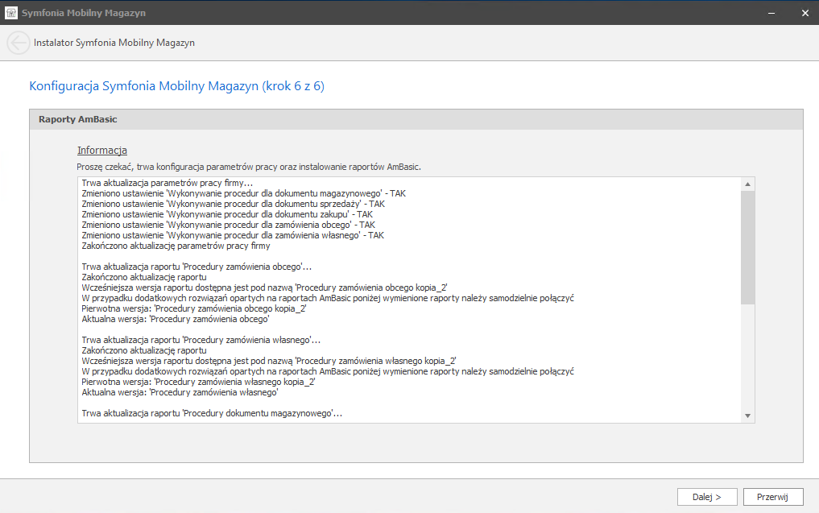The image size is (819, 513).
Task: Click log line 'Trwa aktualizacja parametrów pracy firmy'
Action: [x=168, y=184]
